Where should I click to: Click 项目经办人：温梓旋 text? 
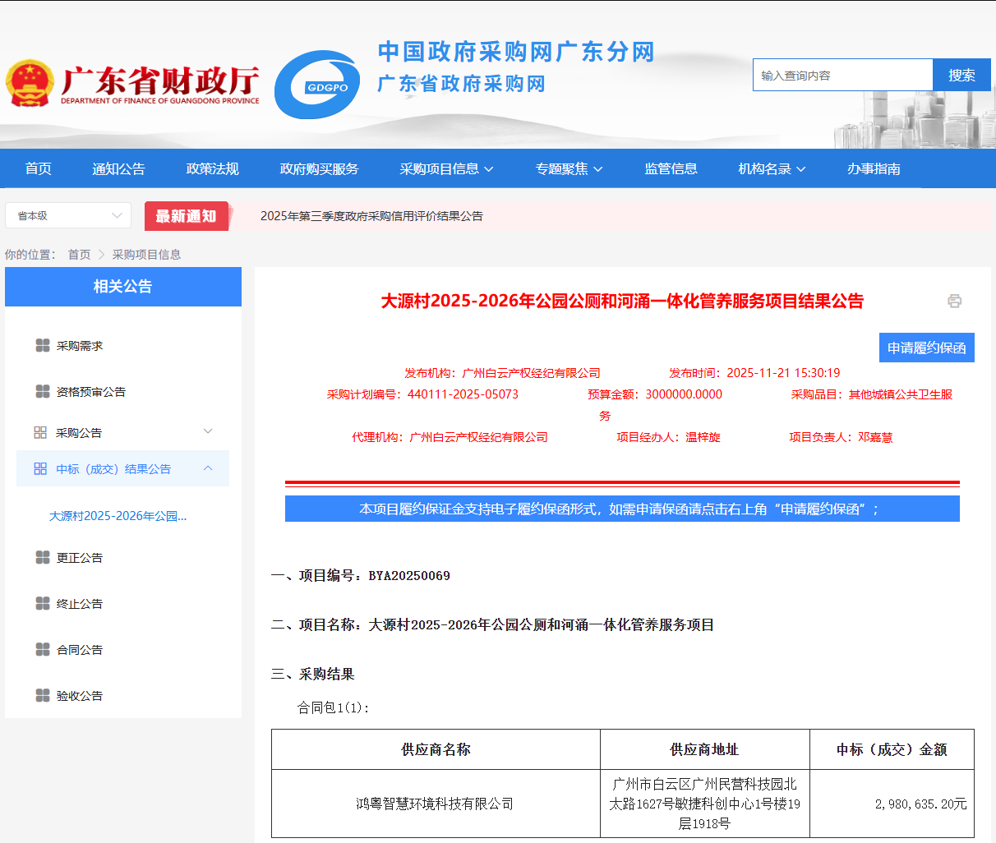click(x=668, y=437)
